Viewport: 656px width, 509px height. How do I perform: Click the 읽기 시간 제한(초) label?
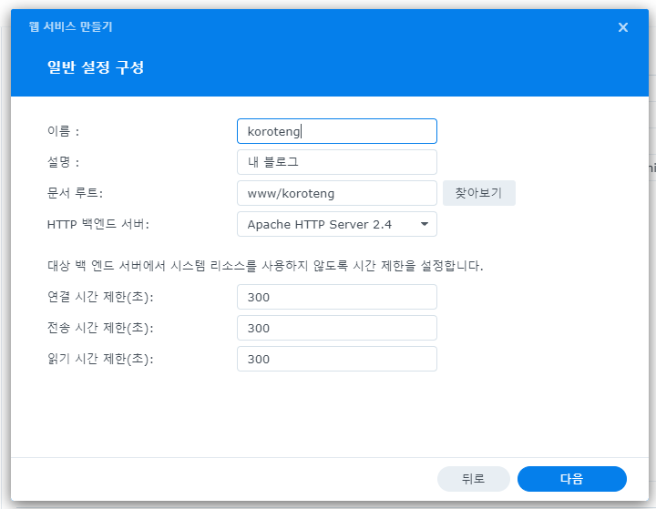100,359
